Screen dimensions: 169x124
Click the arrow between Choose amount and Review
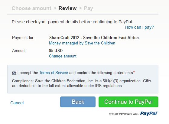pos(55,8)
